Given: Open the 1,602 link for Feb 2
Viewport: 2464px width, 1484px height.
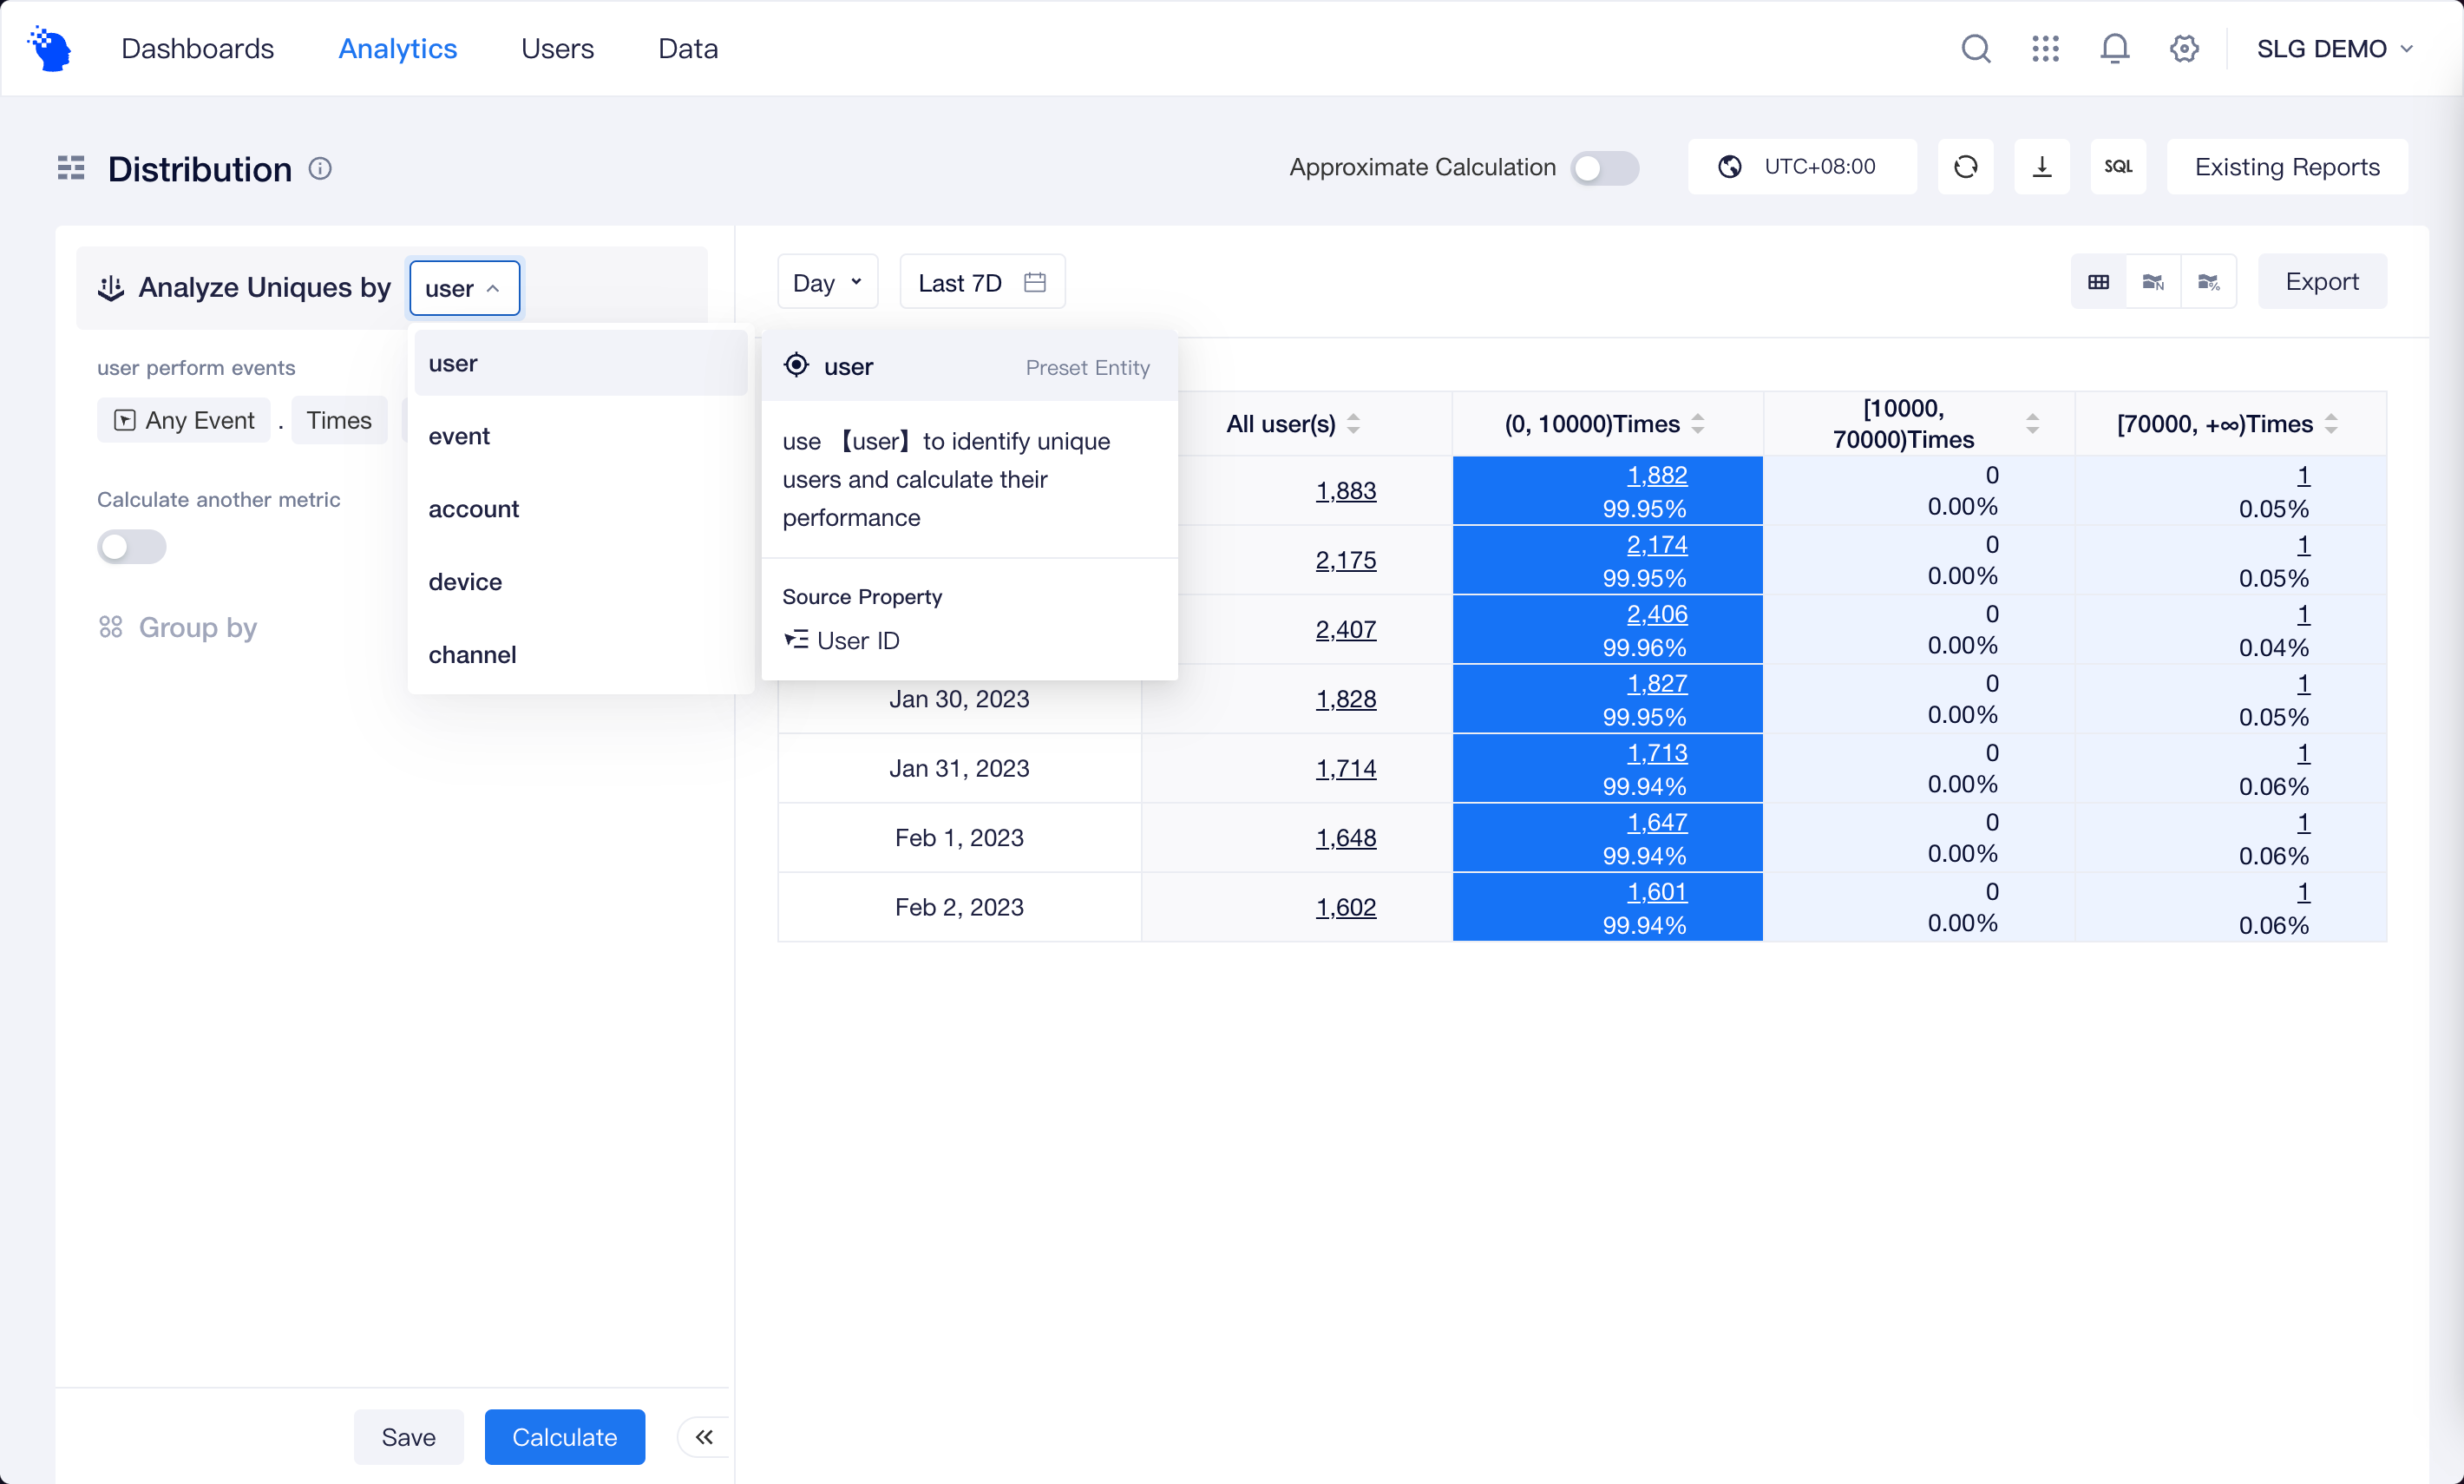Looking at the screenshot, I should click(1346, 907).
